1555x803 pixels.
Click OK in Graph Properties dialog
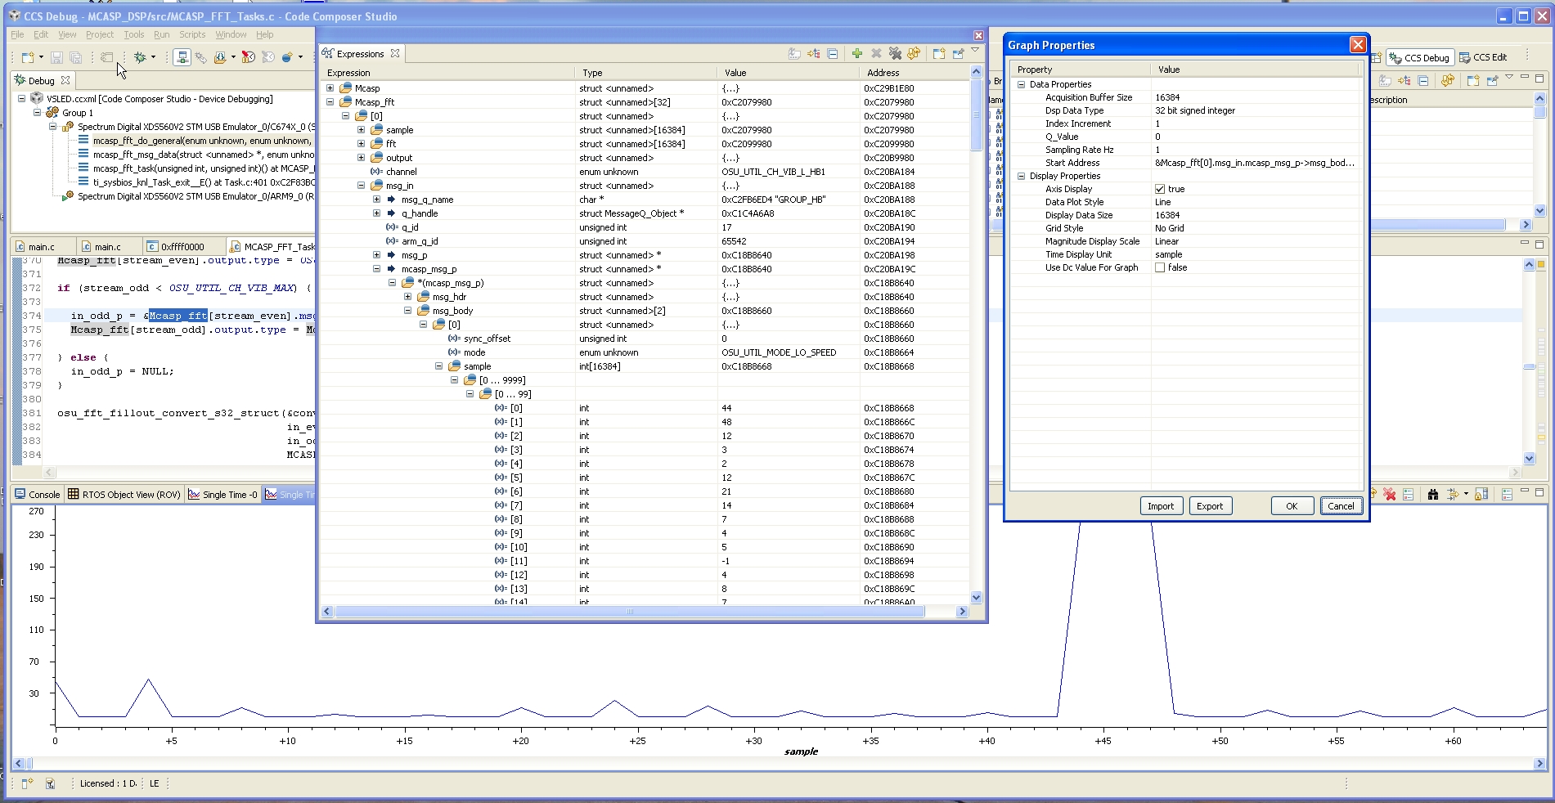click(1292, 506)
